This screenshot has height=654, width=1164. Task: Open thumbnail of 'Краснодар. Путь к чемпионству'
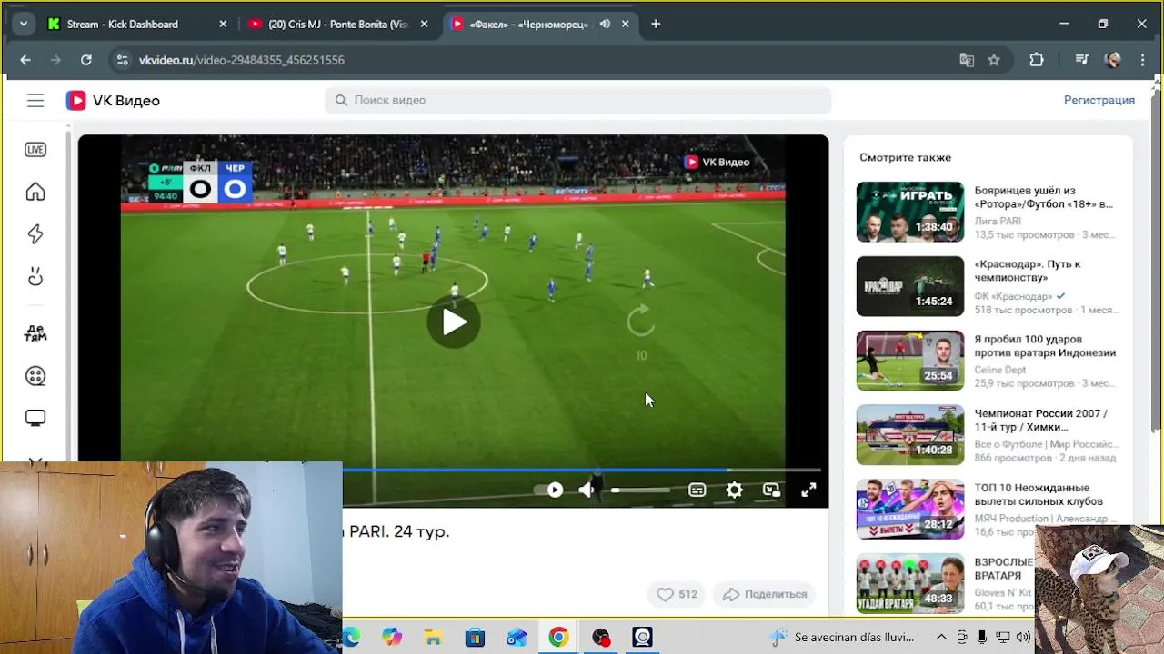pyautogui.click(x=910, y=286)
